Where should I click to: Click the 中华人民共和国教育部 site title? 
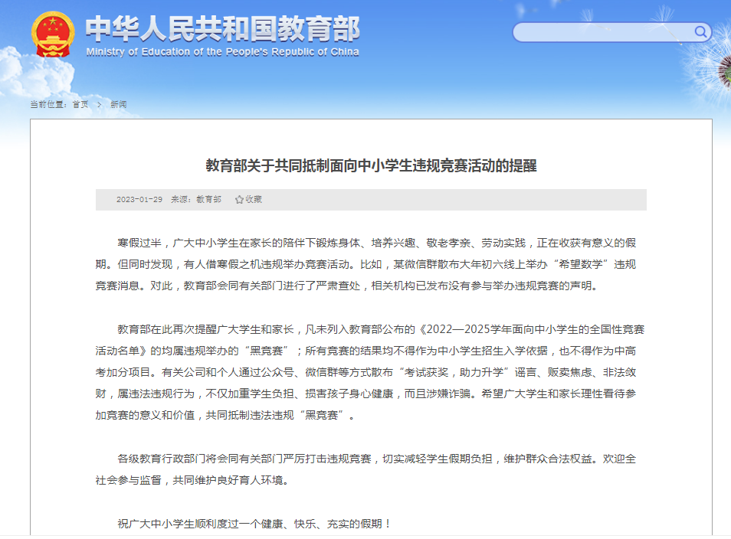coord(222,29)
